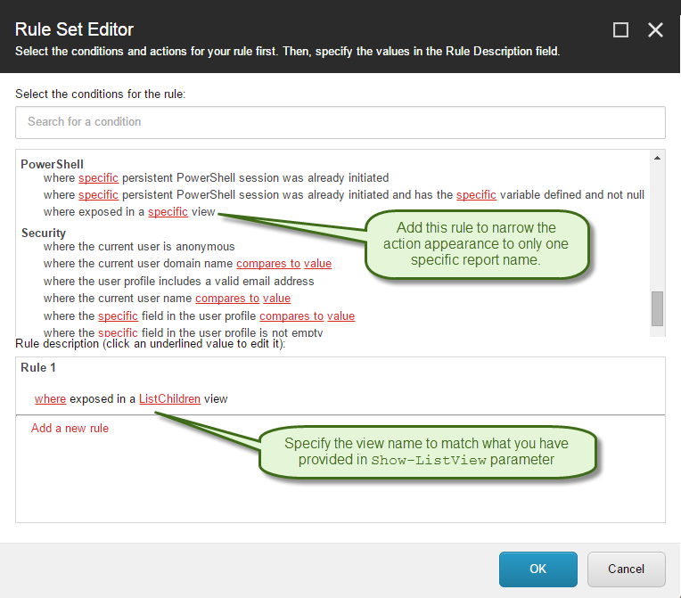Select the Rule 1 header
Viewport: 681px width, 598px height.
click(x=37, y=368)
